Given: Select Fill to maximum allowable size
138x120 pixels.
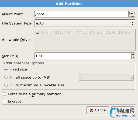Looking at the screenshot, I should point(6,85).
